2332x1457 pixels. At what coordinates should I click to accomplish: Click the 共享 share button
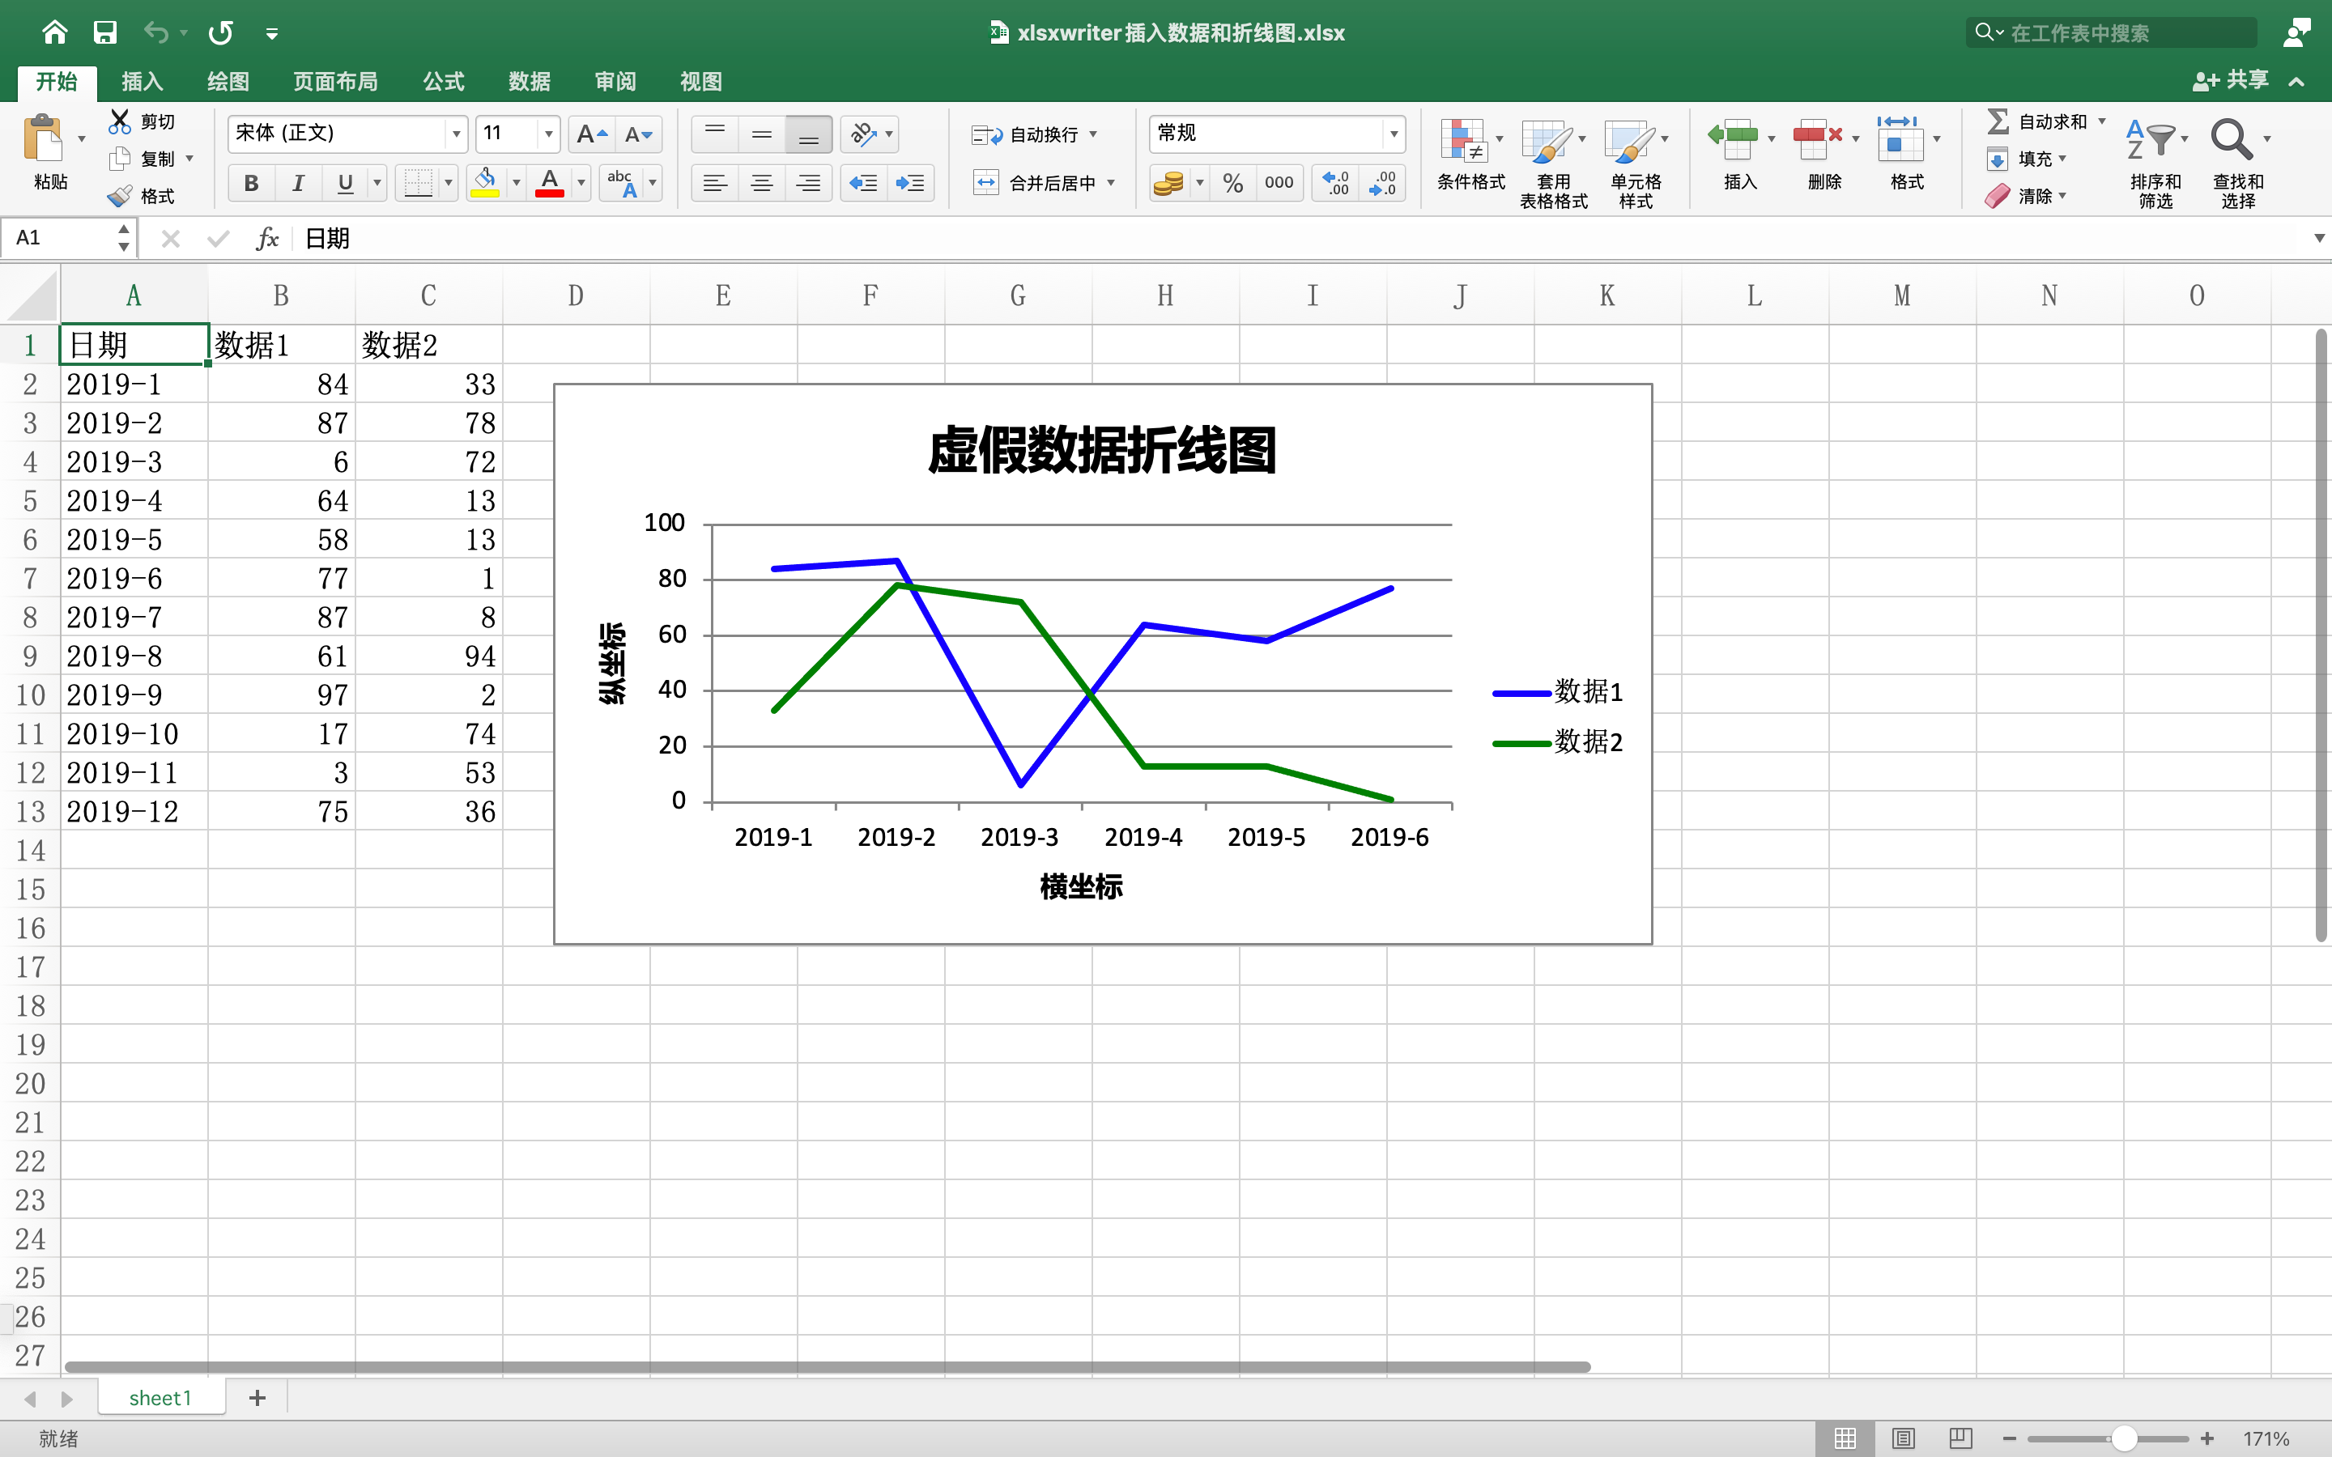[2230, 81]
